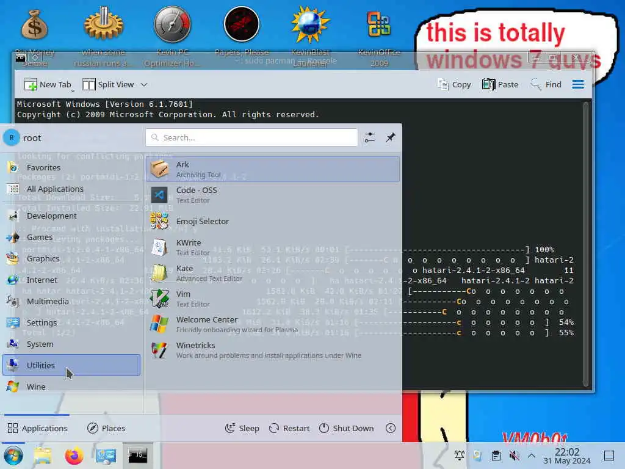The image size is (625, 469).
Task: Open the Big Money Deluxe desktop icon
Action: click(35, 36)
